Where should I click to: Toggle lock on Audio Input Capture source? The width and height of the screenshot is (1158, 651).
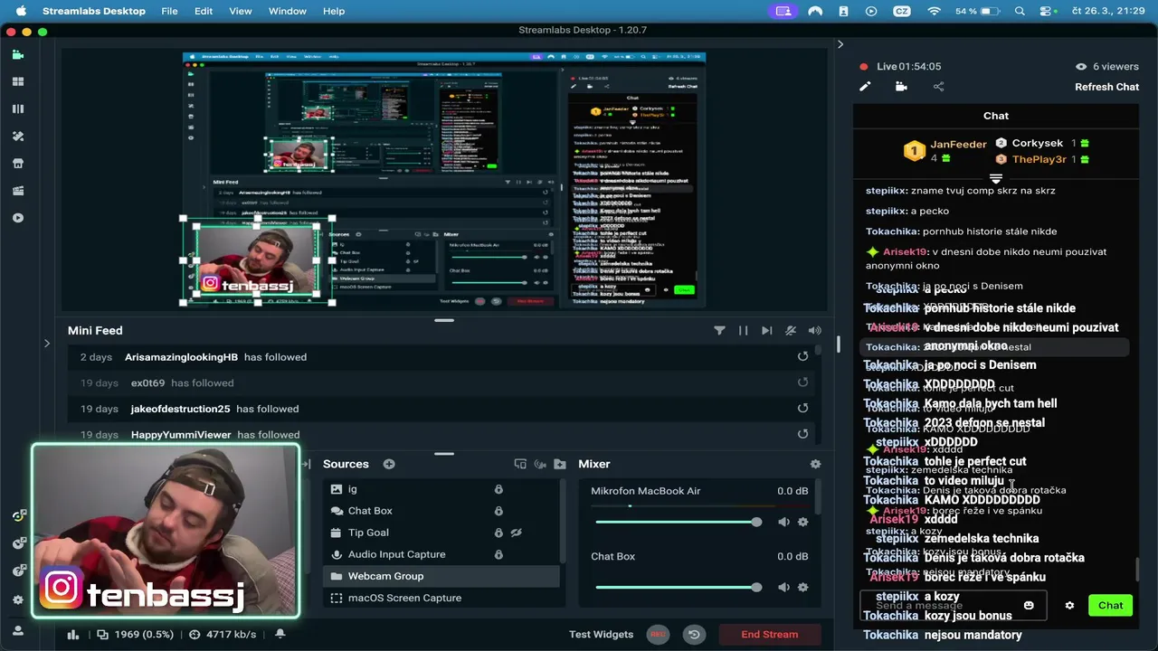pyautogui.click(x=498, y=554)
